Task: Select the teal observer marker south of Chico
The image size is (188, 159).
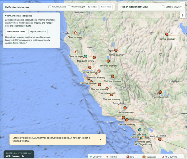Action: [x=86, y=56]
